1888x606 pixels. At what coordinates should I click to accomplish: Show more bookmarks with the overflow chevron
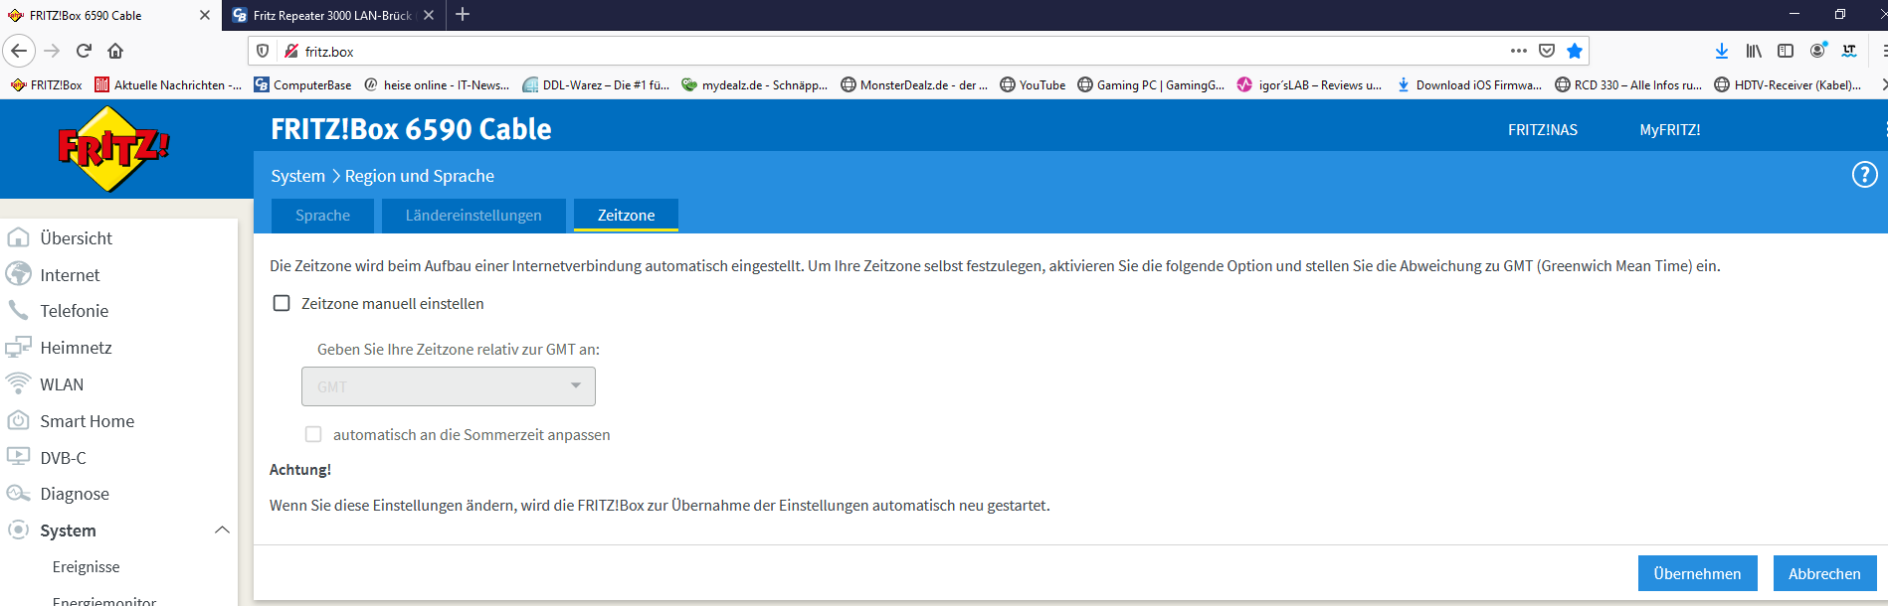(1882, 85)
